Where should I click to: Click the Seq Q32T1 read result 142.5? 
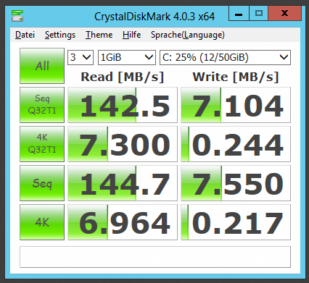pyautogui.click(x=123, y=105)
